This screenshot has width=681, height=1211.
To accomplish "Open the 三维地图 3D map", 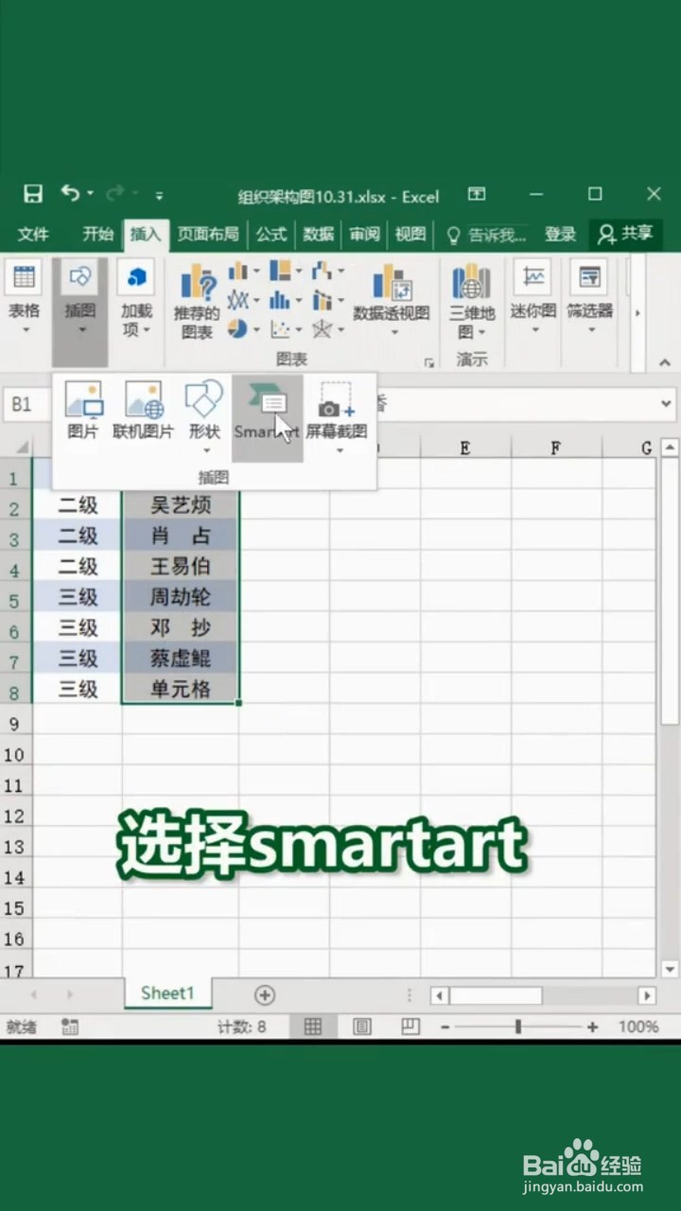I will coord(471,301).
